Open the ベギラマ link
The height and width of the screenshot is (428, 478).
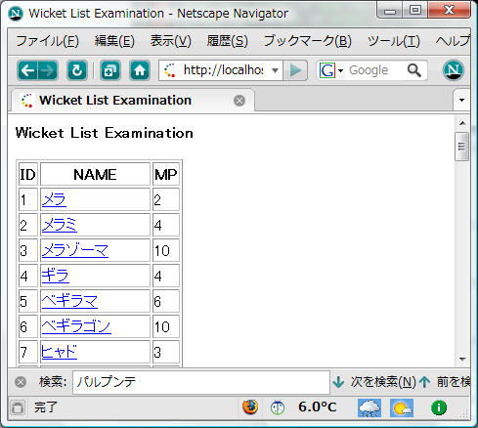coord(69,301)
